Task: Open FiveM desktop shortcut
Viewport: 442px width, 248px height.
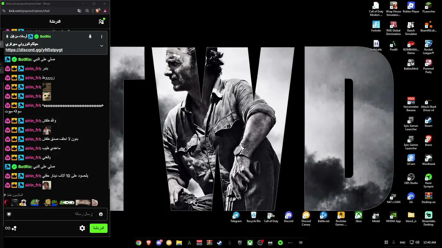Action: [x=394, y=45]
